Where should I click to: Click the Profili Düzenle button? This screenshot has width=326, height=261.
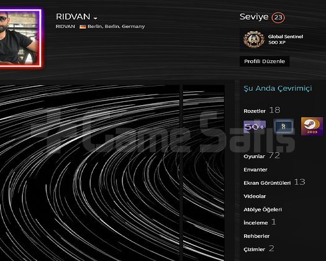coord(265,61)
